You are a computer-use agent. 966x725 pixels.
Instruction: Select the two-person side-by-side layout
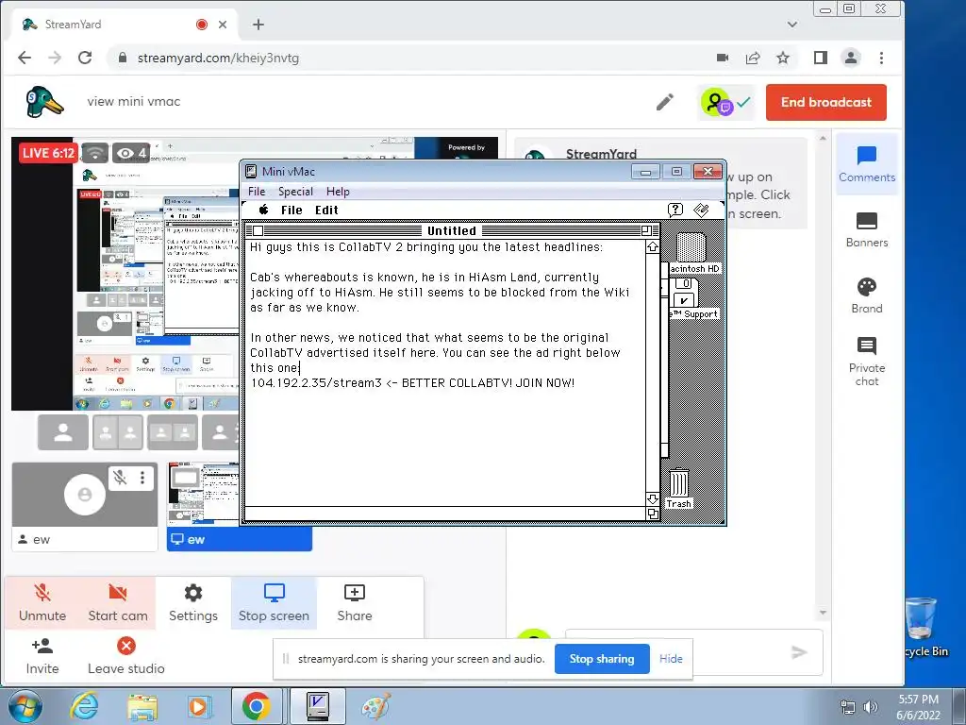pos(118,432)
